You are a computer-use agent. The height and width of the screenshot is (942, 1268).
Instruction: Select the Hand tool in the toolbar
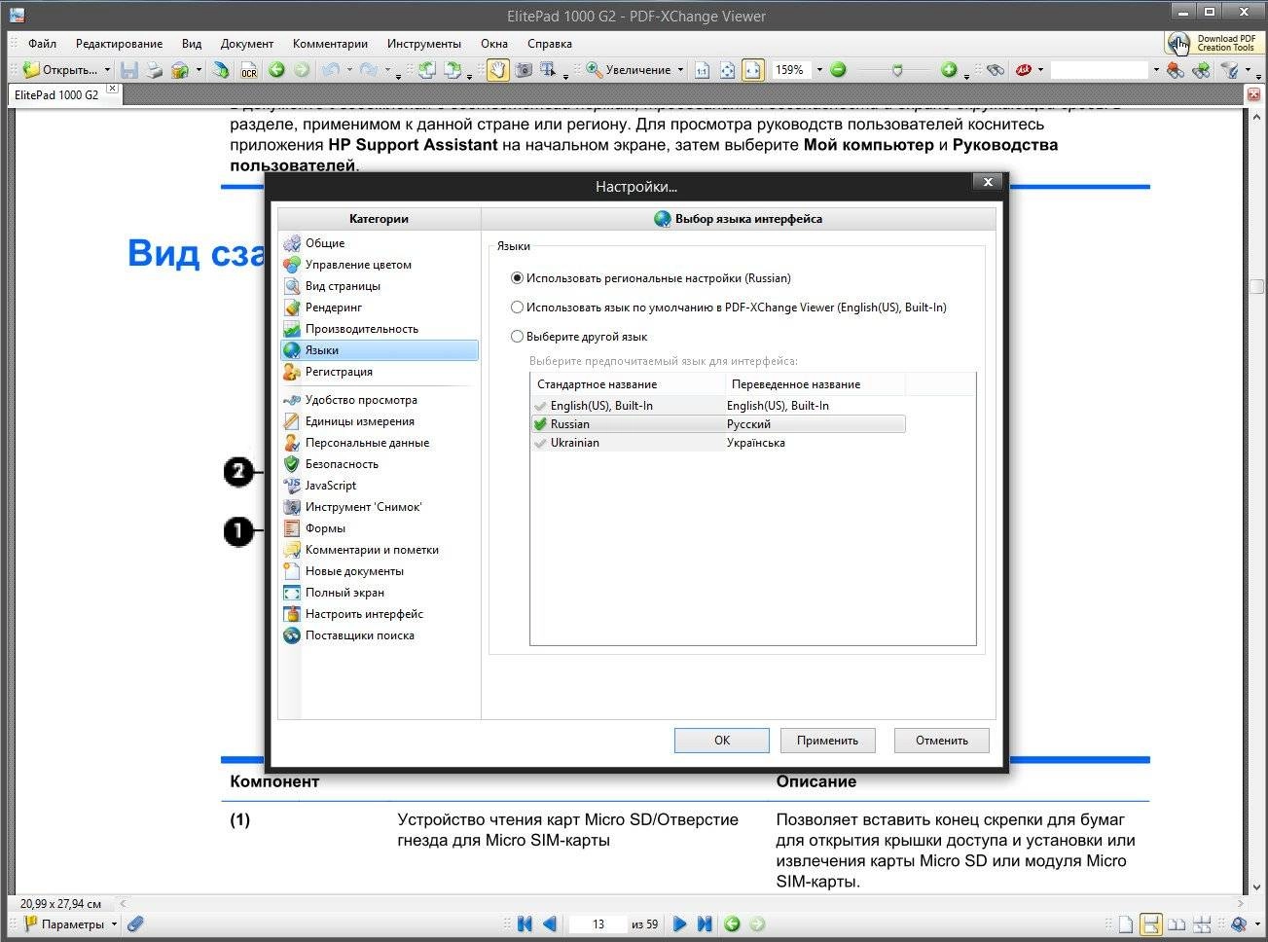[498, 70]
